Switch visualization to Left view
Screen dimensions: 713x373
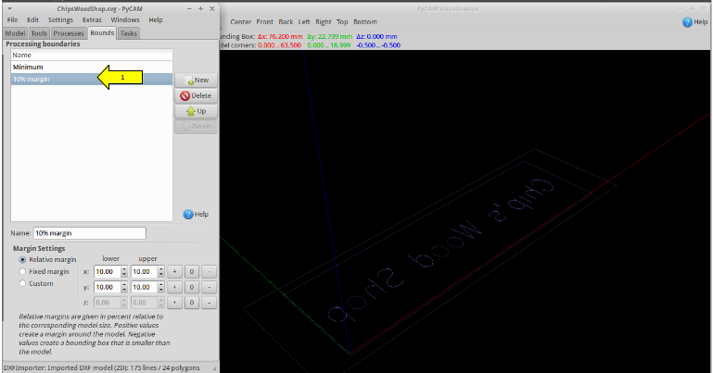304,22
